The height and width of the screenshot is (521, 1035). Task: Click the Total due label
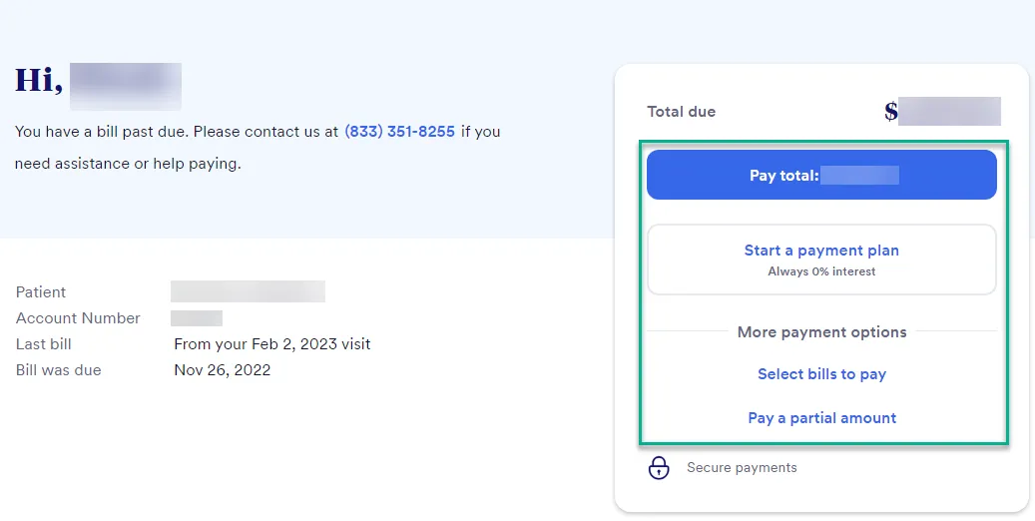pyautogui.click(x=682, y=112)
